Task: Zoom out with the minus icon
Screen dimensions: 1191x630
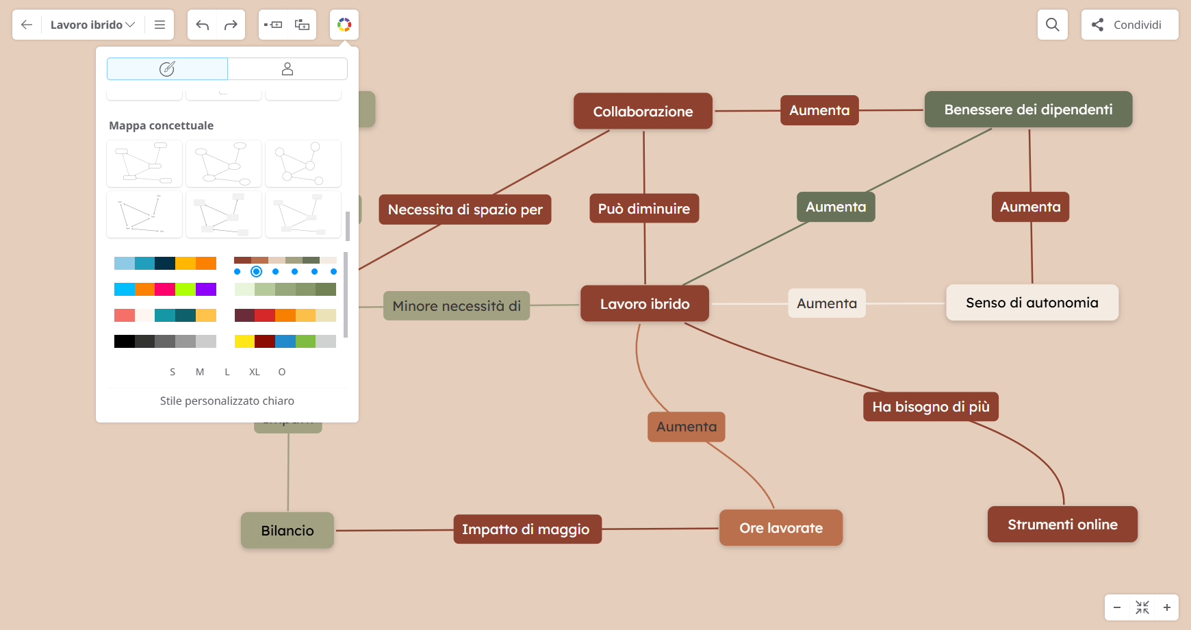Action: tap(1117, 607)
